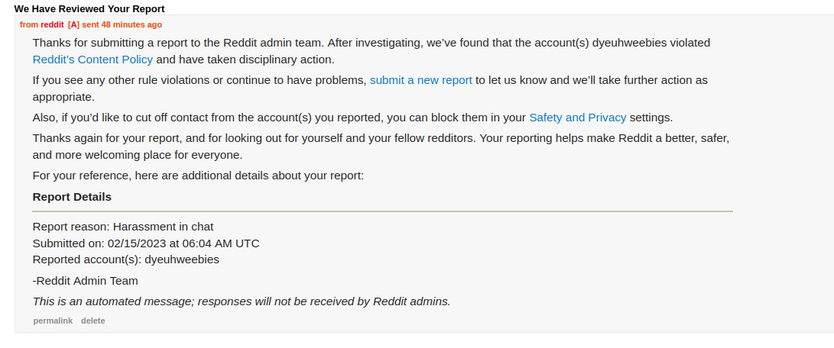Click the submit a new report link
Screen dimensions: 834x348
(x=420, y=80)
